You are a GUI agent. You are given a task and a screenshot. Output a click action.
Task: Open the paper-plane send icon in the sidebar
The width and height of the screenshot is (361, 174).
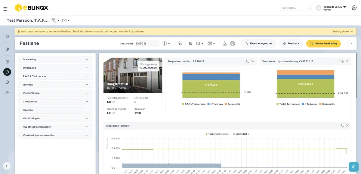coord(7,92)
